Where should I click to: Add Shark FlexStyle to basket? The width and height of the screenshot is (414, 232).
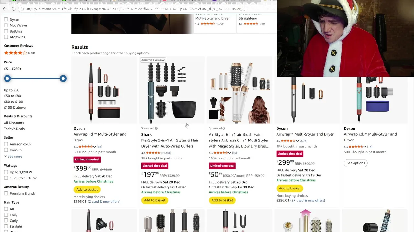[155, 200]
